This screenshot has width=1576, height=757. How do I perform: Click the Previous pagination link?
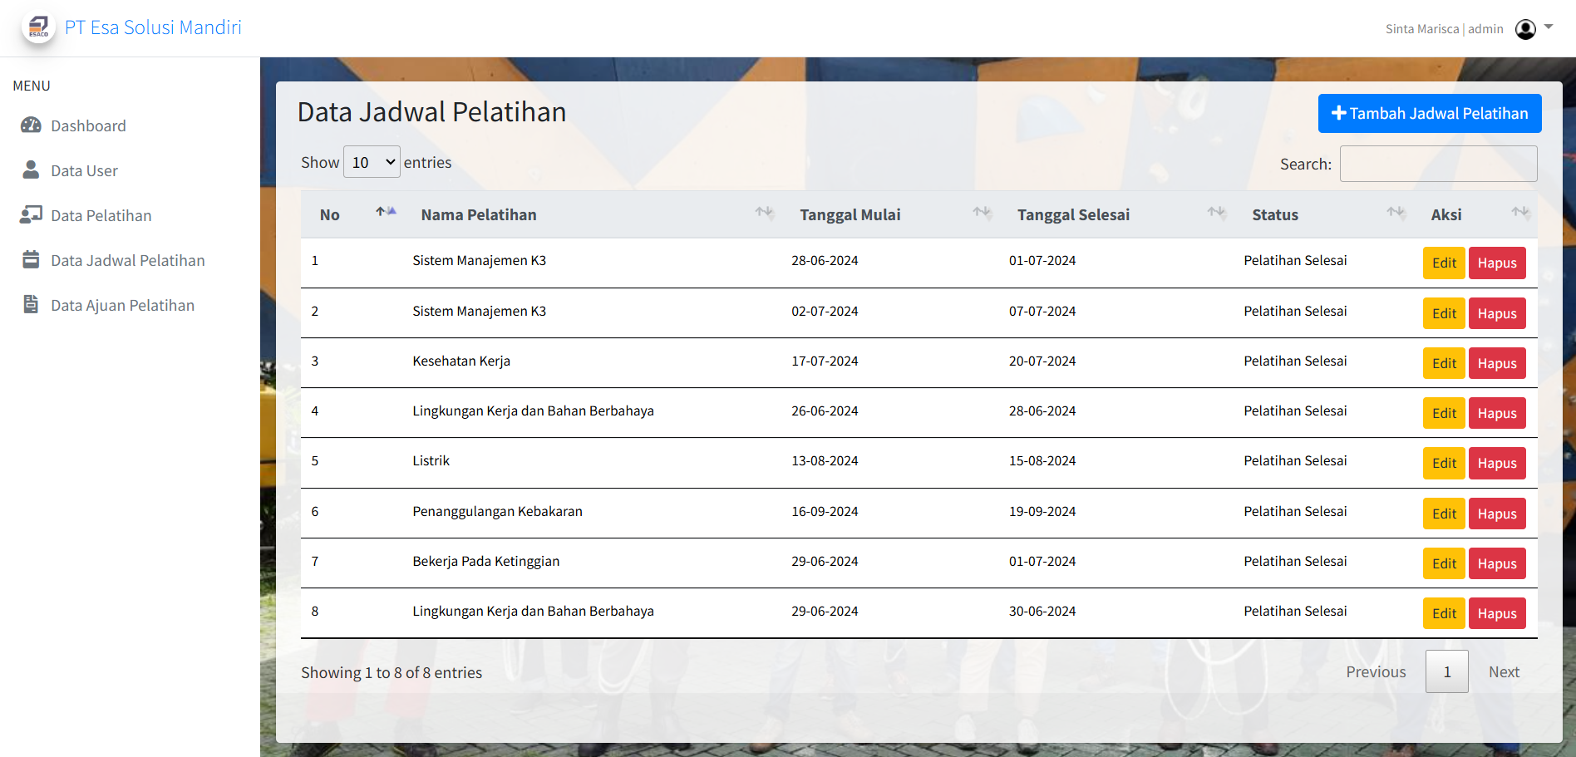click(1376, 671)
